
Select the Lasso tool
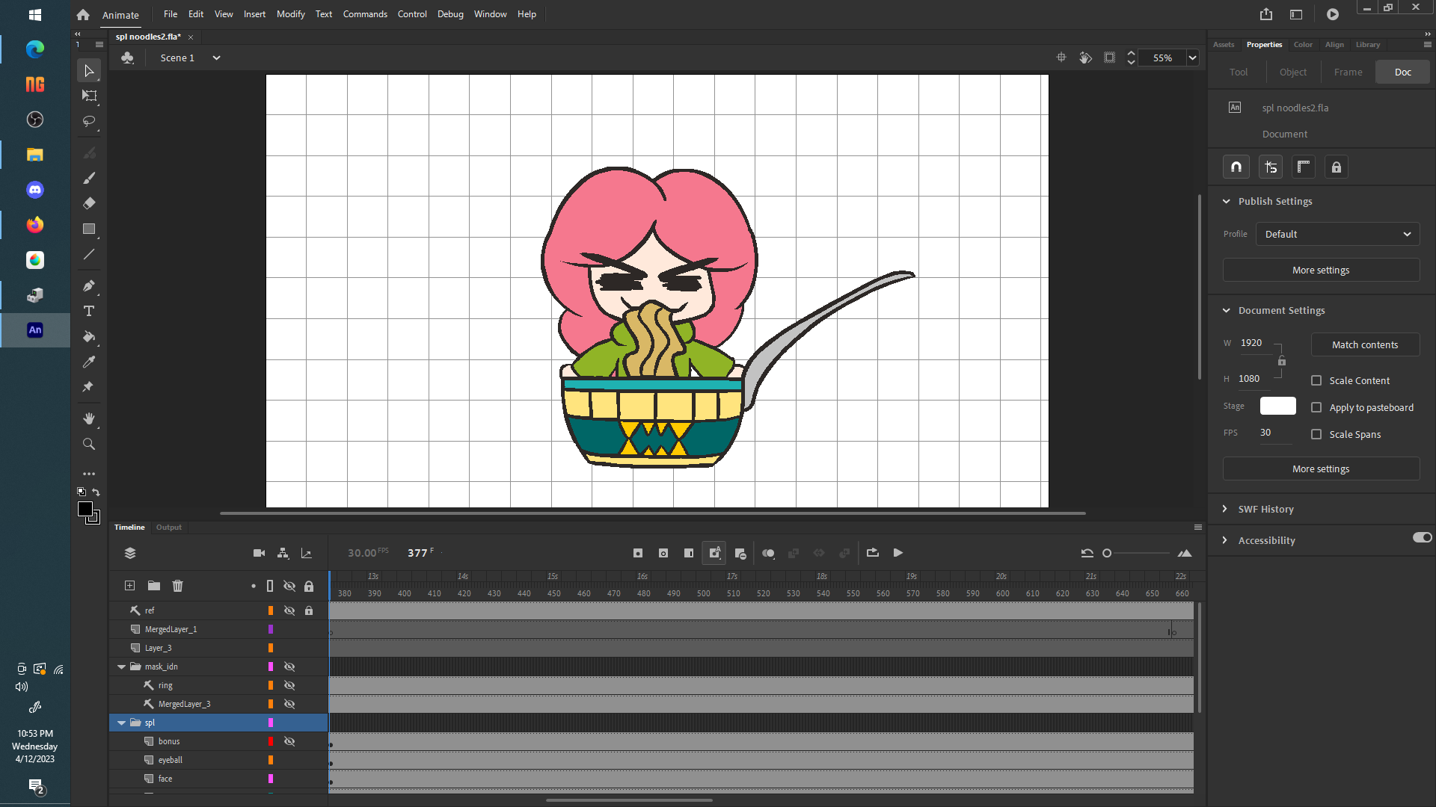(89, 121)
